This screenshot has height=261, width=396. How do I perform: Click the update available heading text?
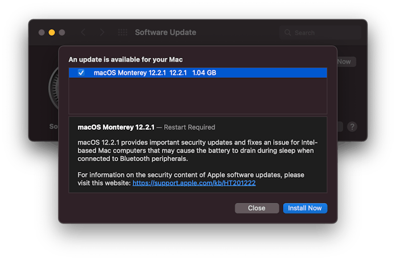126,60
